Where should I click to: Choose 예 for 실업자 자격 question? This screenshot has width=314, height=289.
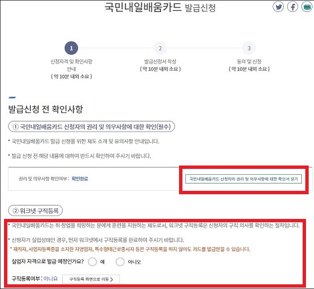[92, 262]
